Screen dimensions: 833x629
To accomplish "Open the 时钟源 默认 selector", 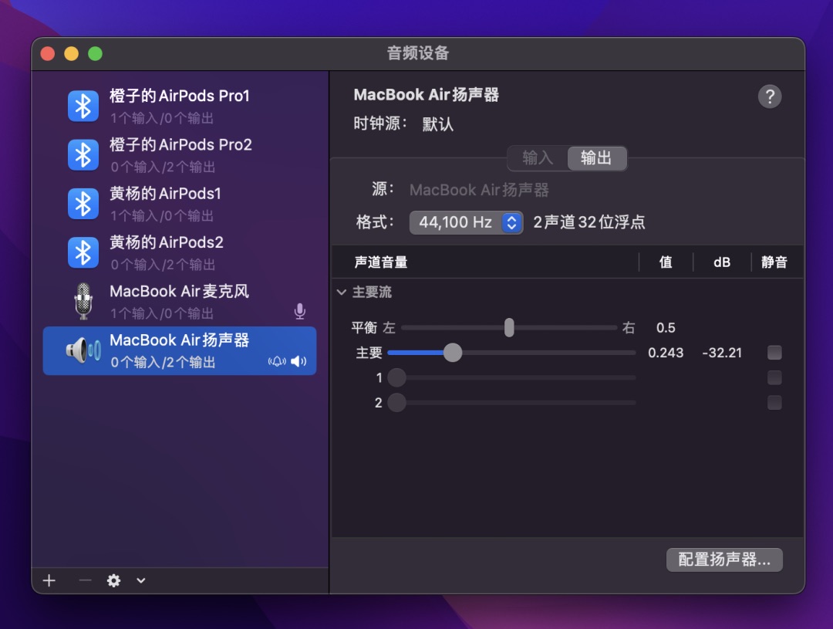I will click(x=438, y=124).
